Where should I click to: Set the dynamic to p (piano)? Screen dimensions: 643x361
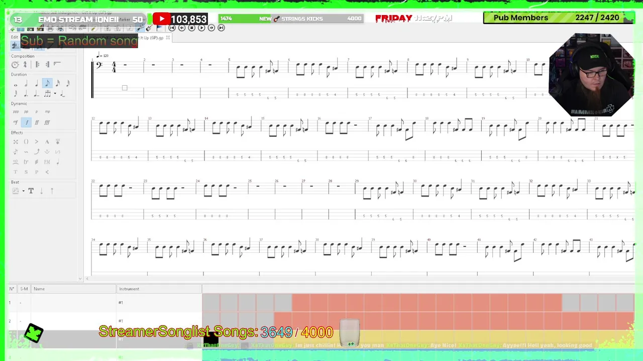37,112
